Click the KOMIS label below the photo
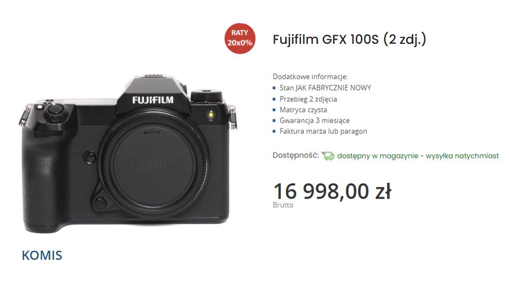This screenshot has height=286, width=509. 42,256
